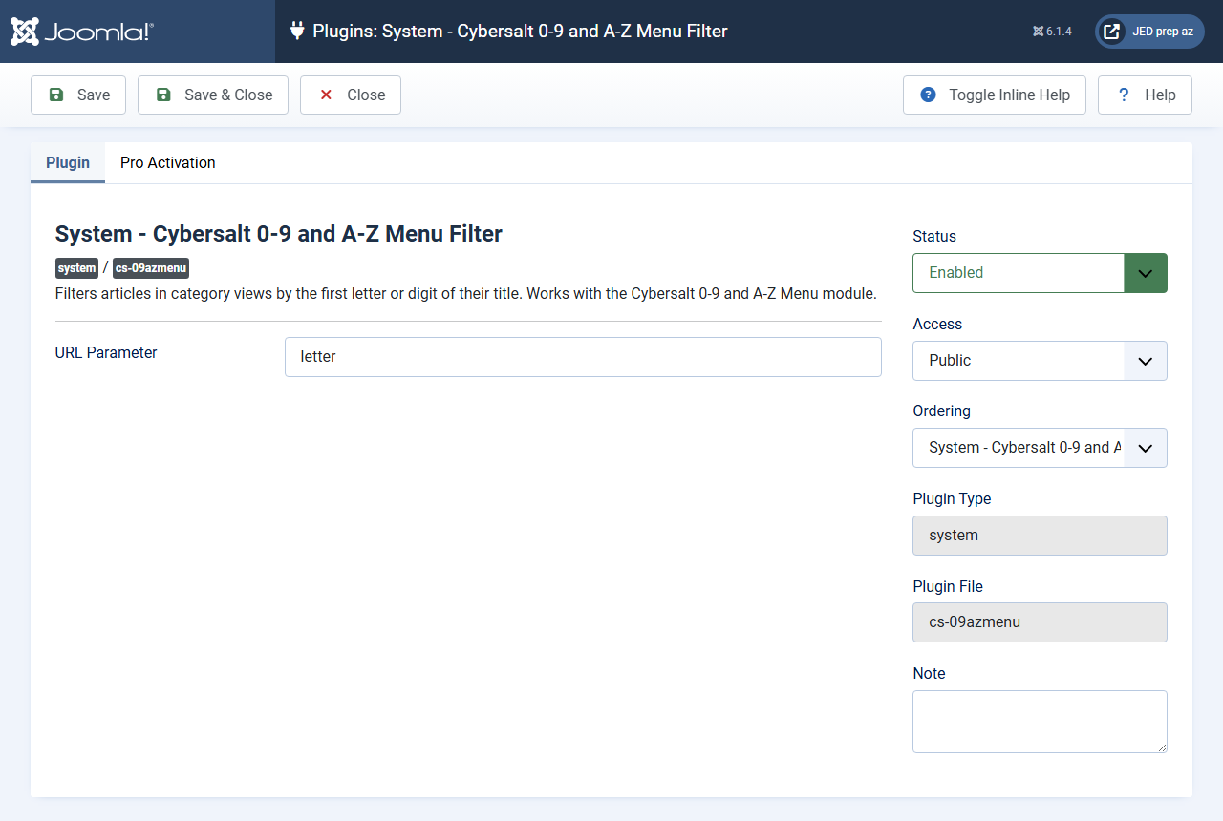Click the plug icon beside the Plugins title

pos(297,31)
